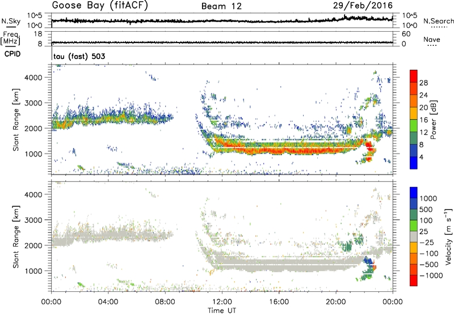Click the 'CPID' label
454x314 pixels.
pyautogui.click(x=12, y=54)
